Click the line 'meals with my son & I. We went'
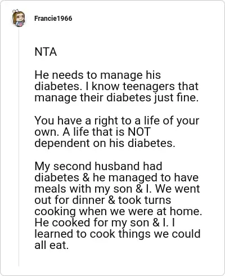225x276 pixels. (117, 189)
